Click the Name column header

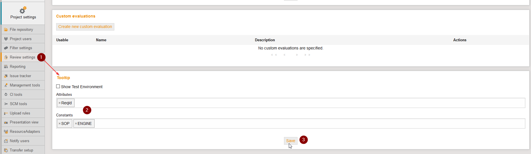tap(101, 40)
